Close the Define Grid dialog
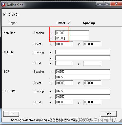 click(116, 4)
